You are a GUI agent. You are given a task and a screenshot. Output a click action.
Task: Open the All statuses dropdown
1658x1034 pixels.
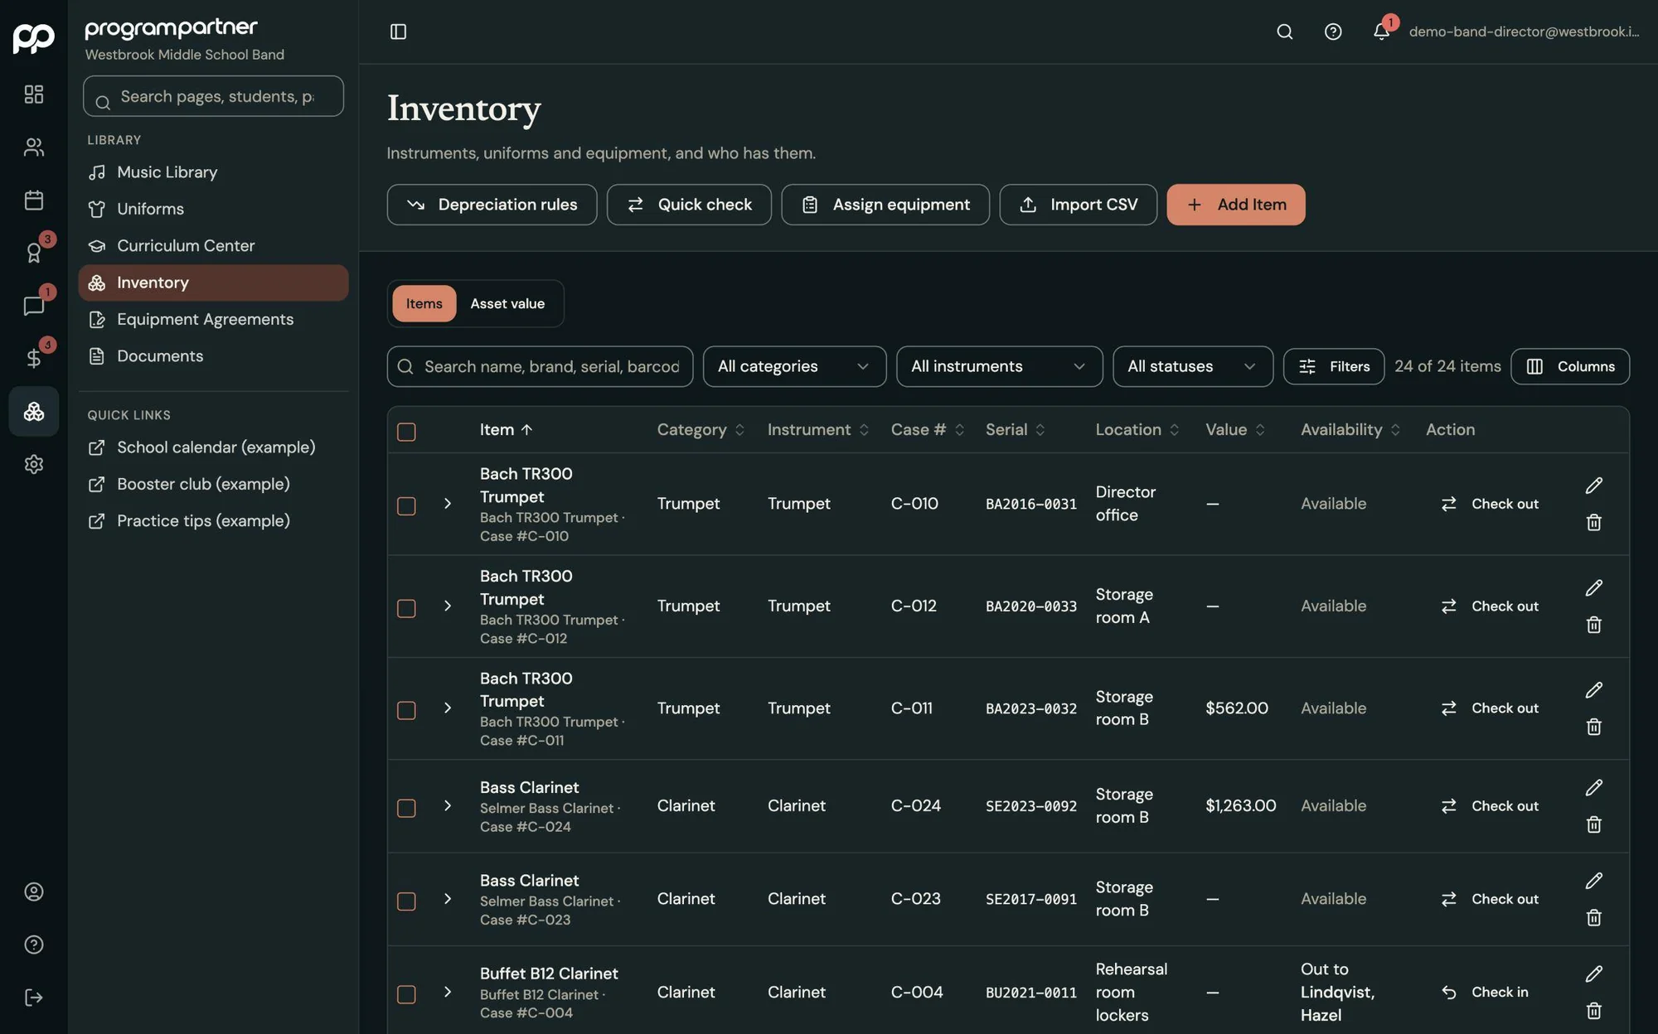[1192, 366]
